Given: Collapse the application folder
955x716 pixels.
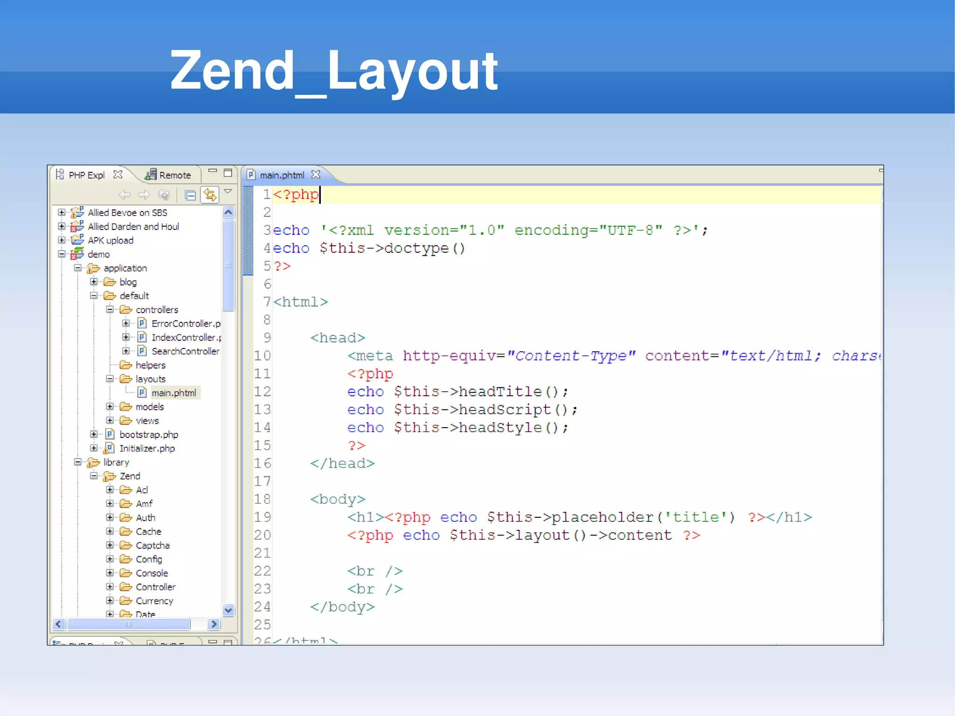Looking at the screenshot, I should [x=78, y=268].
